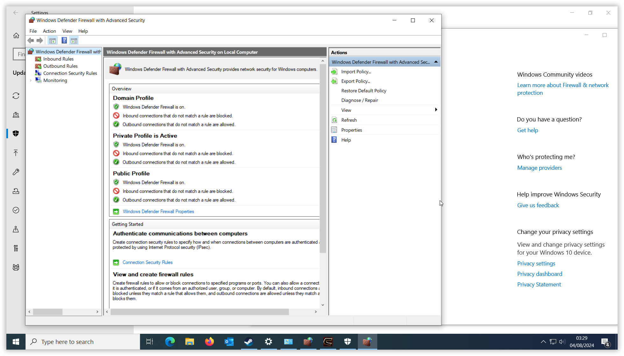Click the Refresh icon in Actions
The height and width of the screenshot is (356, 624).
[334, 120]
